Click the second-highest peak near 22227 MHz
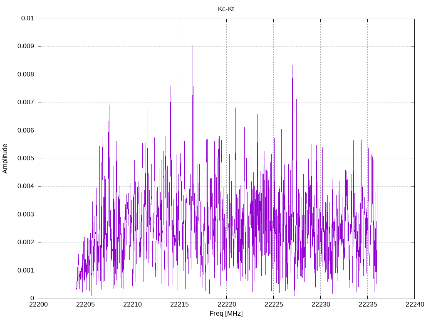The width and height of the screenshot is (426, 319). [292, 66]
